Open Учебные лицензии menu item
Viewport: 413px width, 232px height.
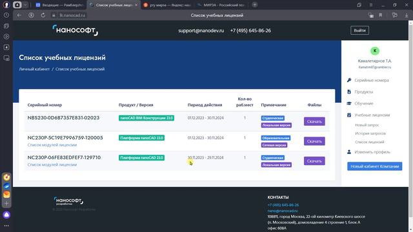pyautogui.click(x=372, y=115)
